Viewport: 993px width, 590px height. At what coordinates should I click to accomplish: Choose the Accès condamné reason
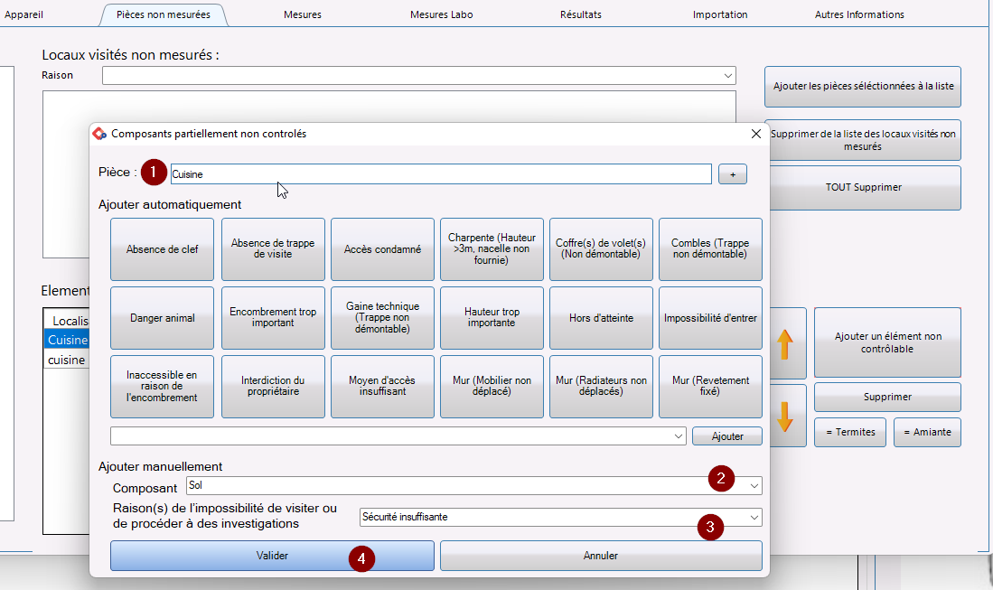(x=382, y=249)
